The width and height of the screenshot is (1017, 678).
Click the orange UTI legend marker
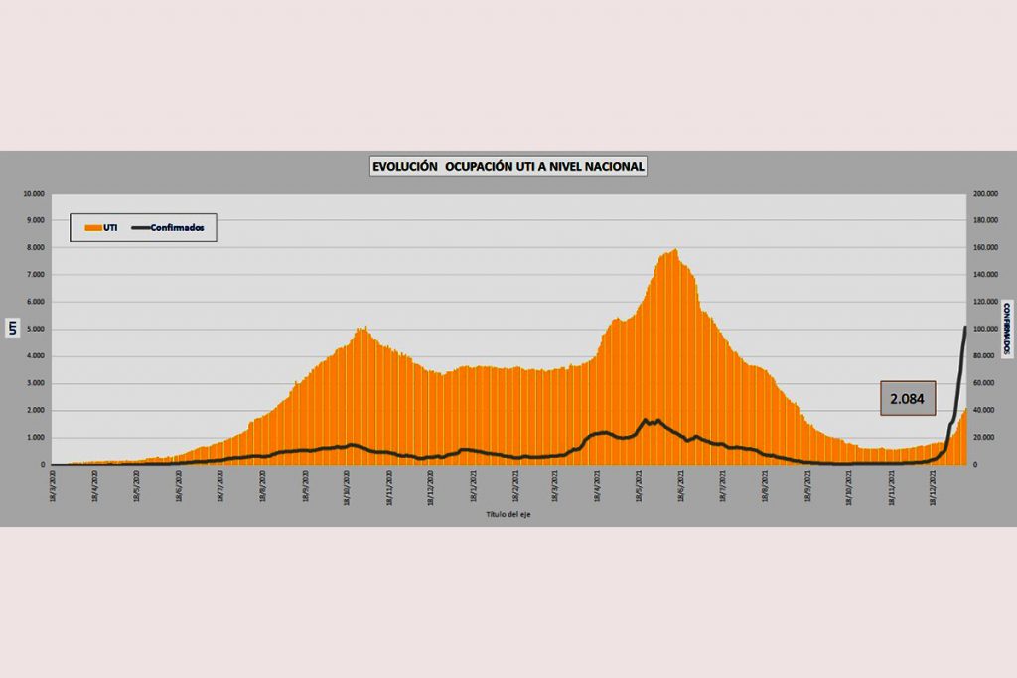click(93, 227)
